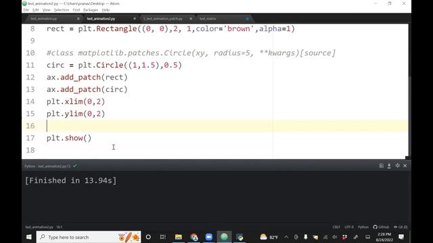Click the 'brown' string in the Rectangle line

238,28
